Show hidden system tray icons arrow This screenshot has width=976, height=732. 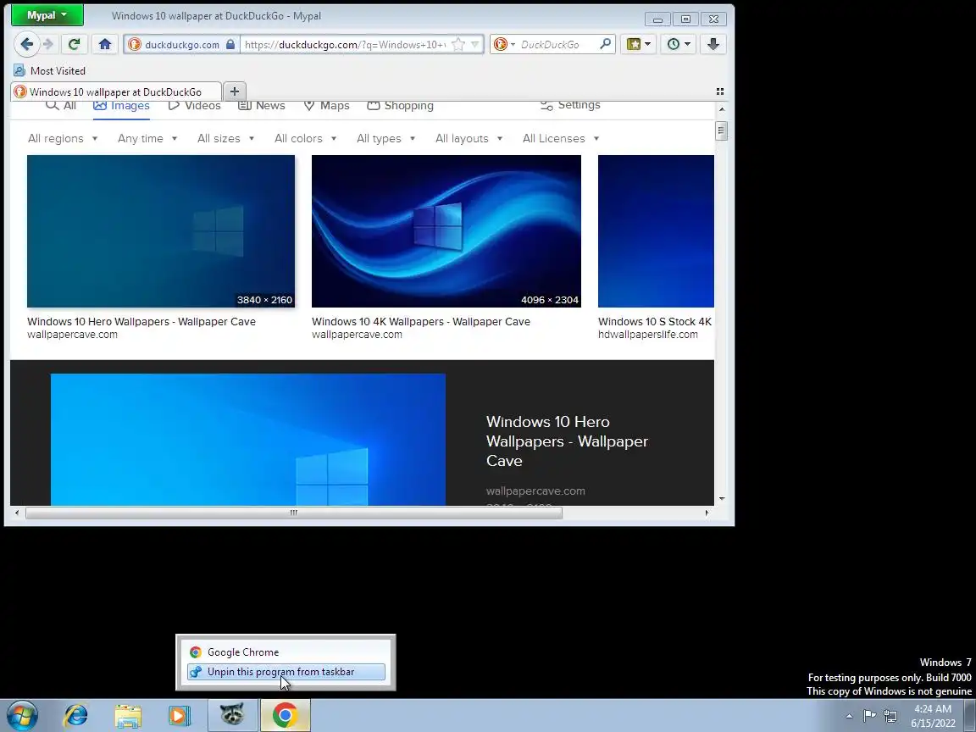849,716
